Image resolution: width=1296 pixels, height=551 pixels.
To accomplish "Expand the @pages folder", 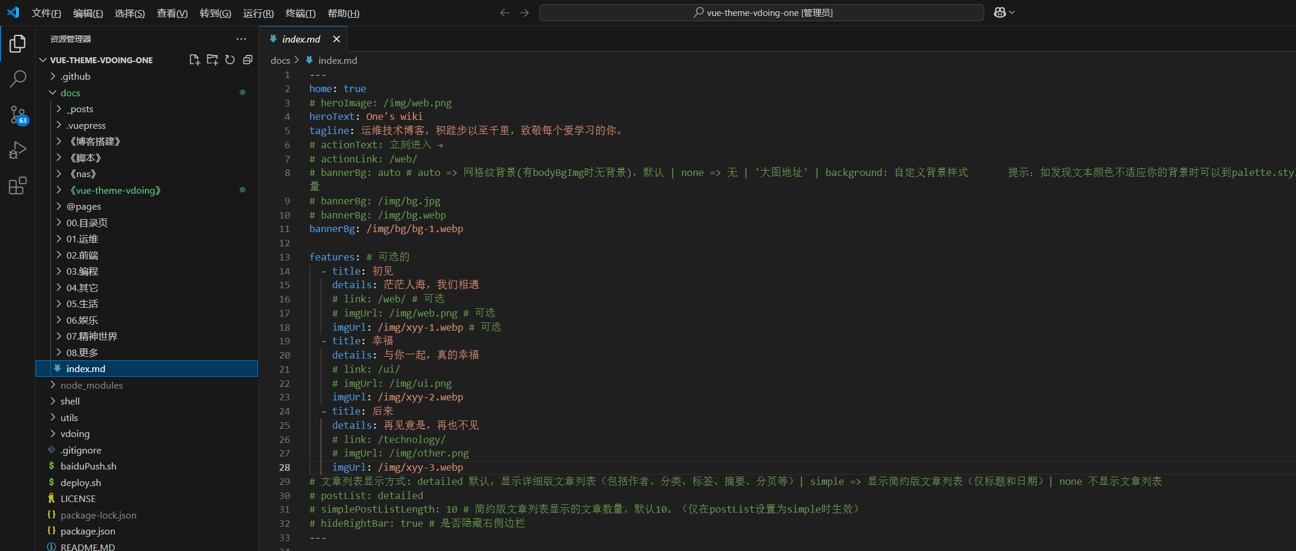I will [x=147, y=207].
